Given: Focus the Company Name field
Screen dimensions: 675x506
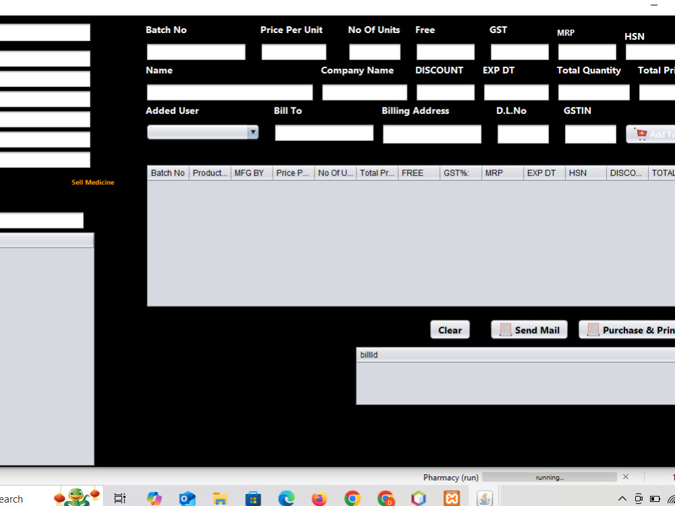Looking at the screenshot, I should pos(364,92).
